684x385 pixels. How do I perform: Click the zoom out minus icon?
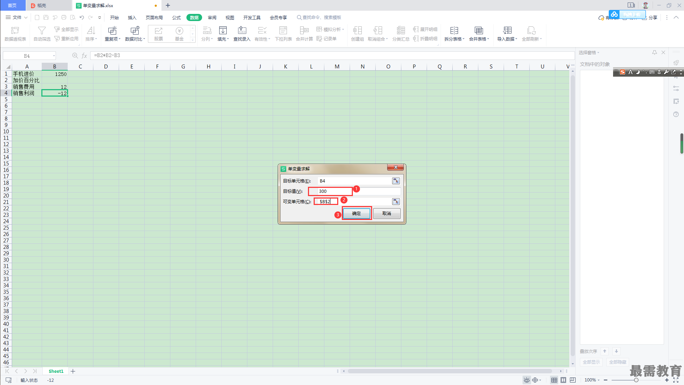click(x=605, y=380)
